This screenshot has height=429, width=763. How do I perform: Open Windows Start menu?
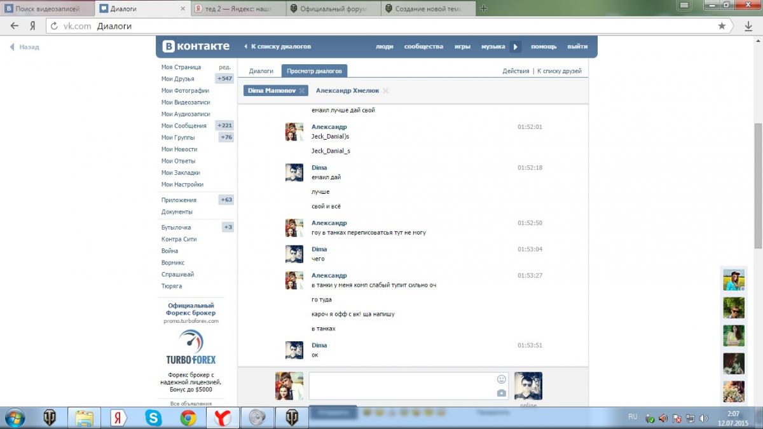pos(14,418)
